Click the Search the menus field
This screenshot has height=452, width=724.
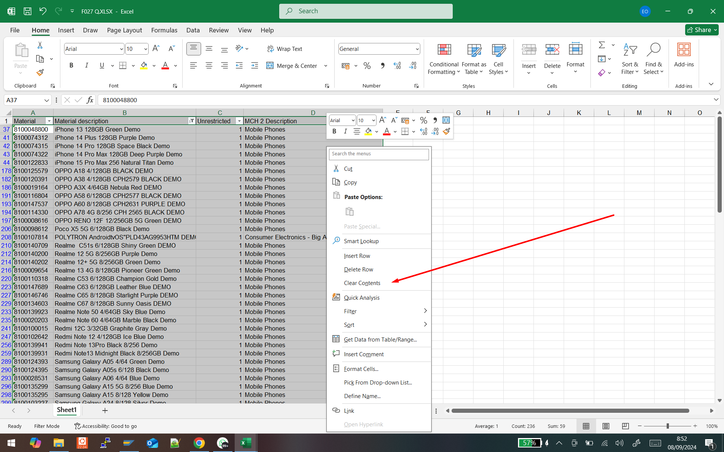[x=378, y=154]
